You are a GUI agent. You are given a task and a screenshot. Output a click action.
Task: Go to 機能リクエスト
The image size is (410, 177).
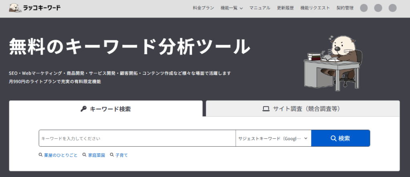pos(315,8)
